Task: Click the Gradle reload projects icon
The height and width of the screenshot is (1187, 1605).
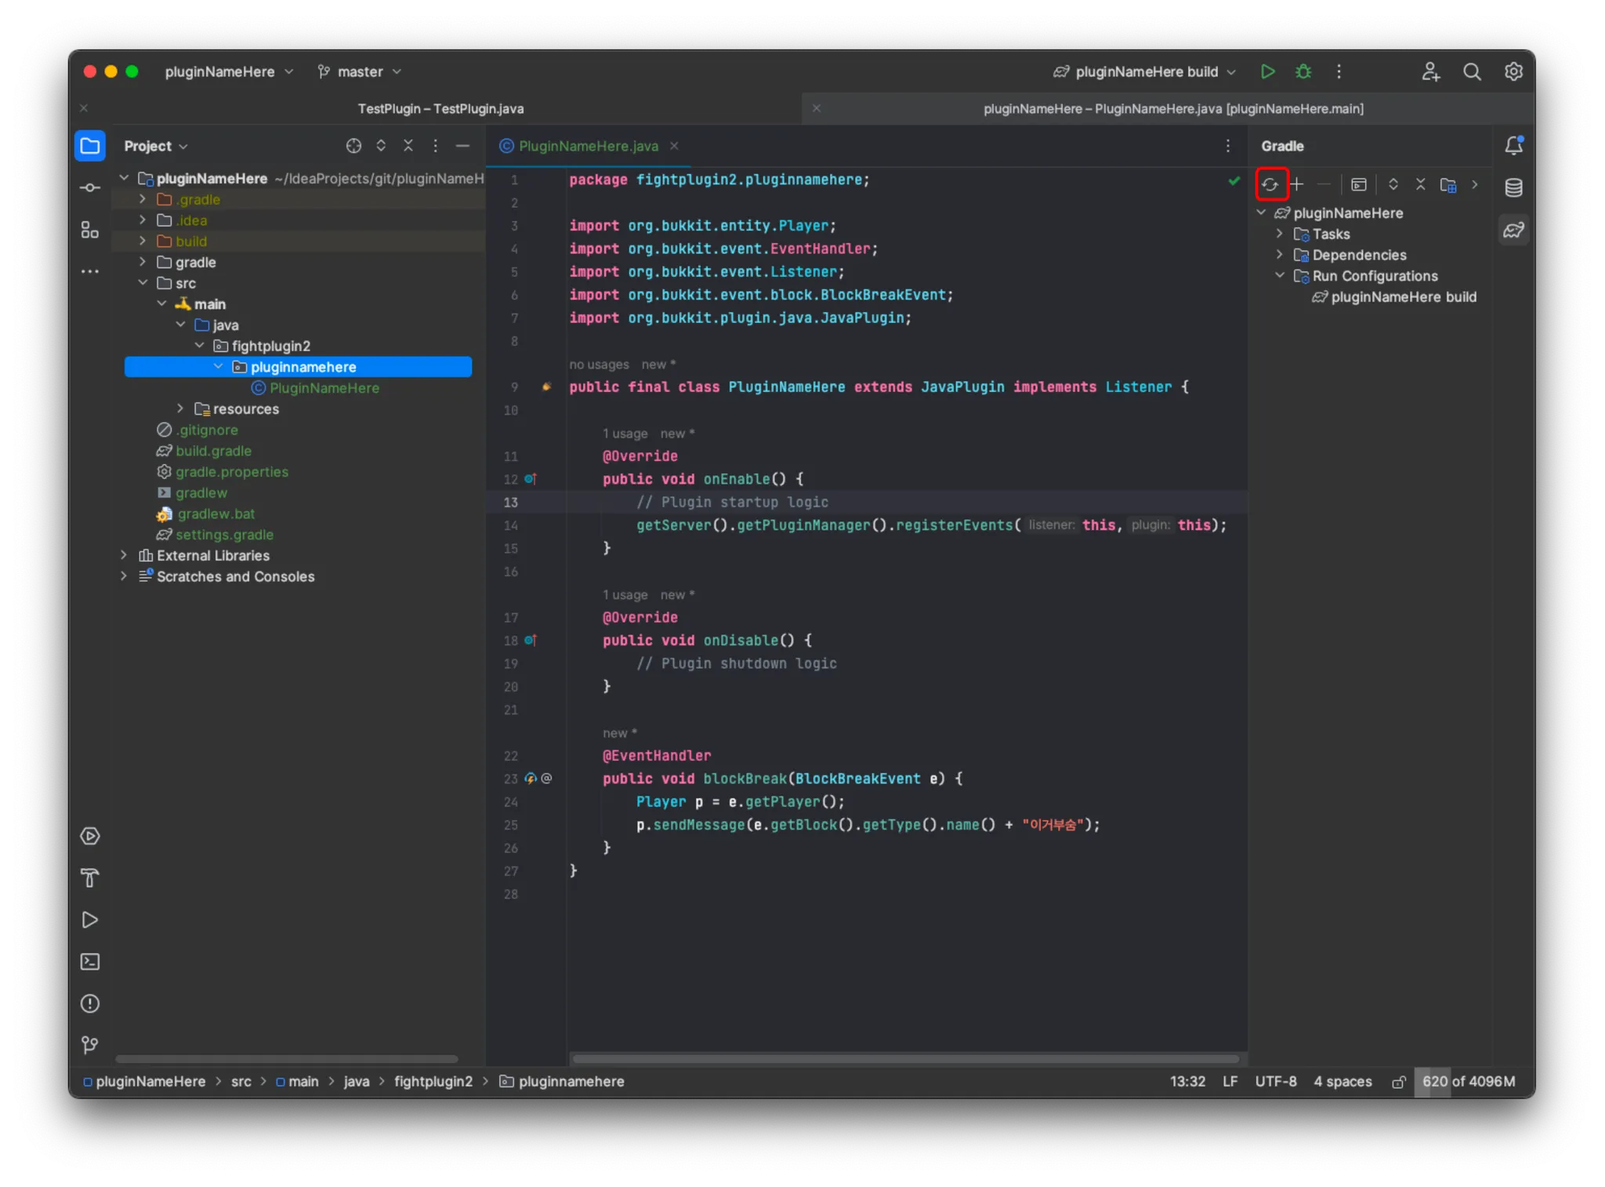Action: 1270,185
